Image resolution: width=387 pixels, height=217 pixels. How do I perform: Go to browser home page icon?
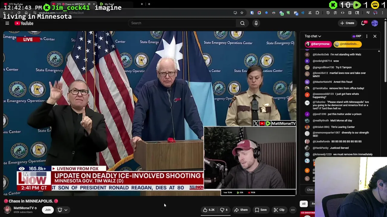coord(26,13)
